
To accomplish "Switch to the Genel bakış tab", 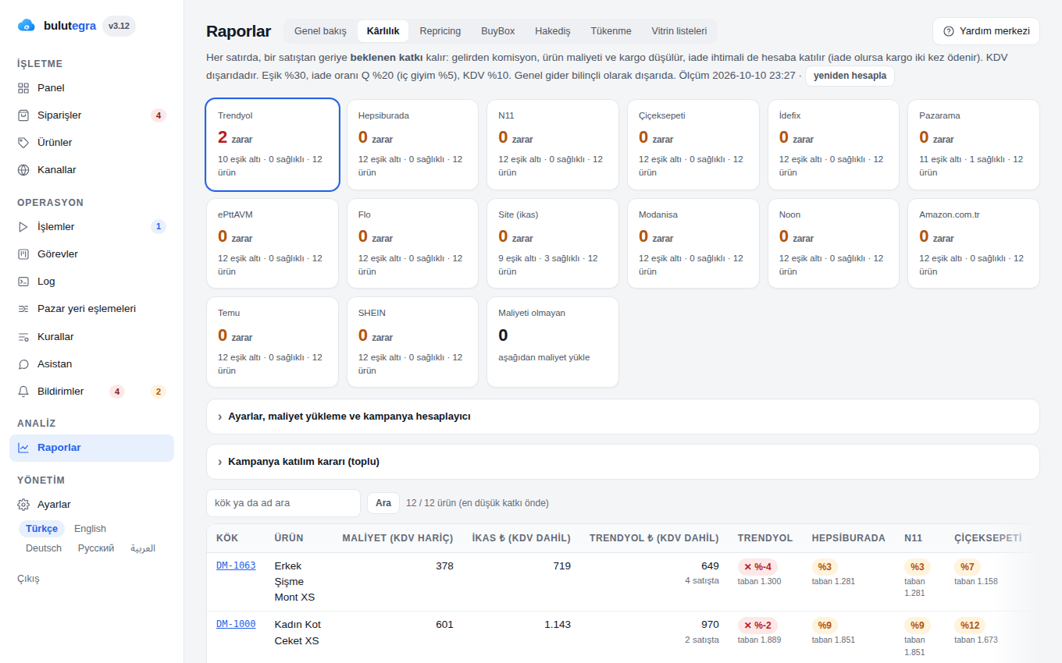I will (320, 31).
